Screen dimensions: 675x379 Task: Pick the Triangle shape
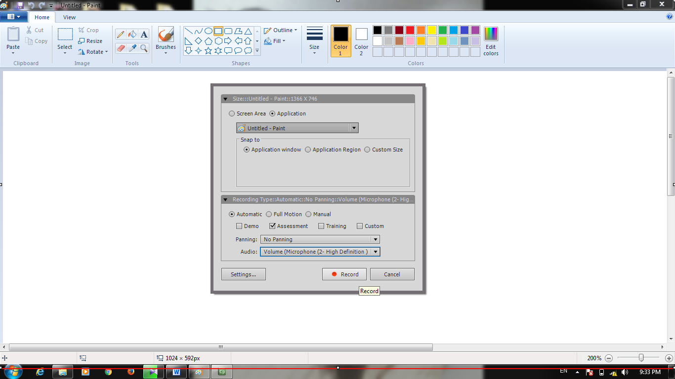pyautogui.click(x=248, y=31)
